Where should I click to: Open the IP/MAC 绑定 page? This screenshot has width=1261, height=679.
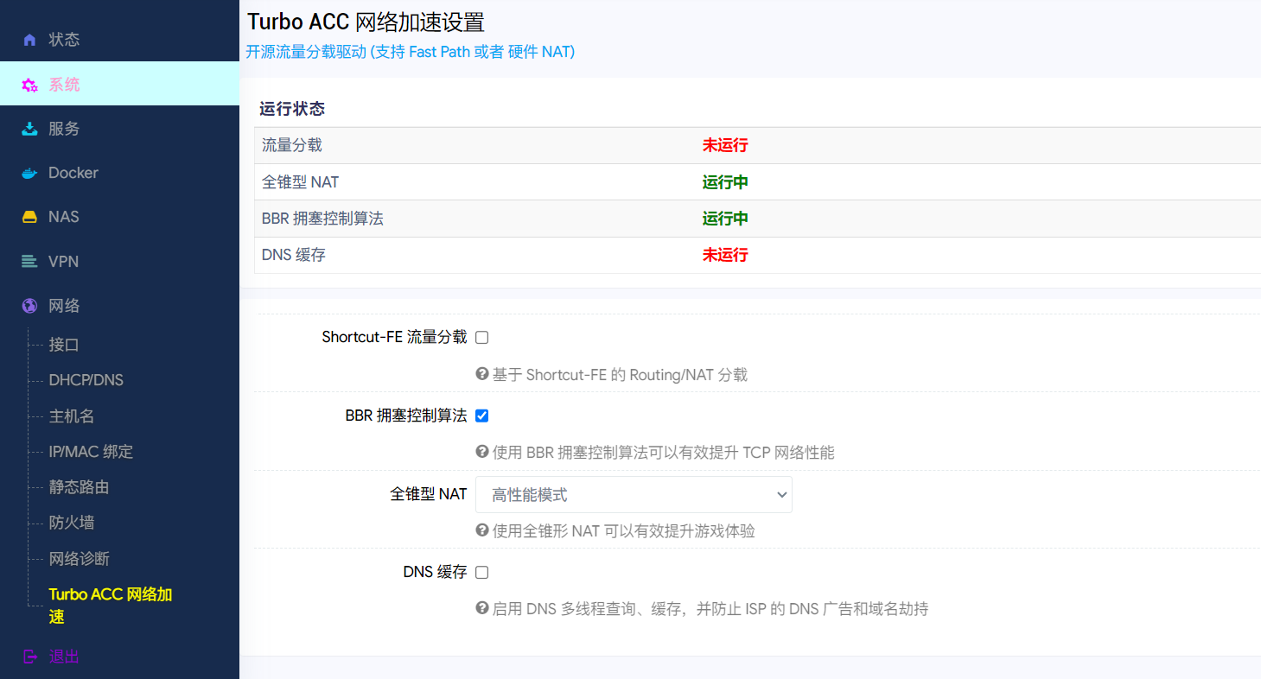[91, 452]
